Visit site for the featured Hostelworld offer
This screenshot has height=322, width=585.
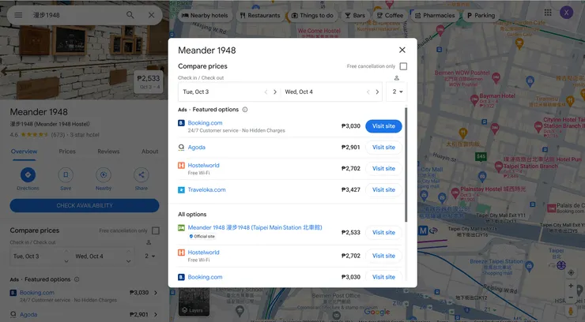coord(383,169)
